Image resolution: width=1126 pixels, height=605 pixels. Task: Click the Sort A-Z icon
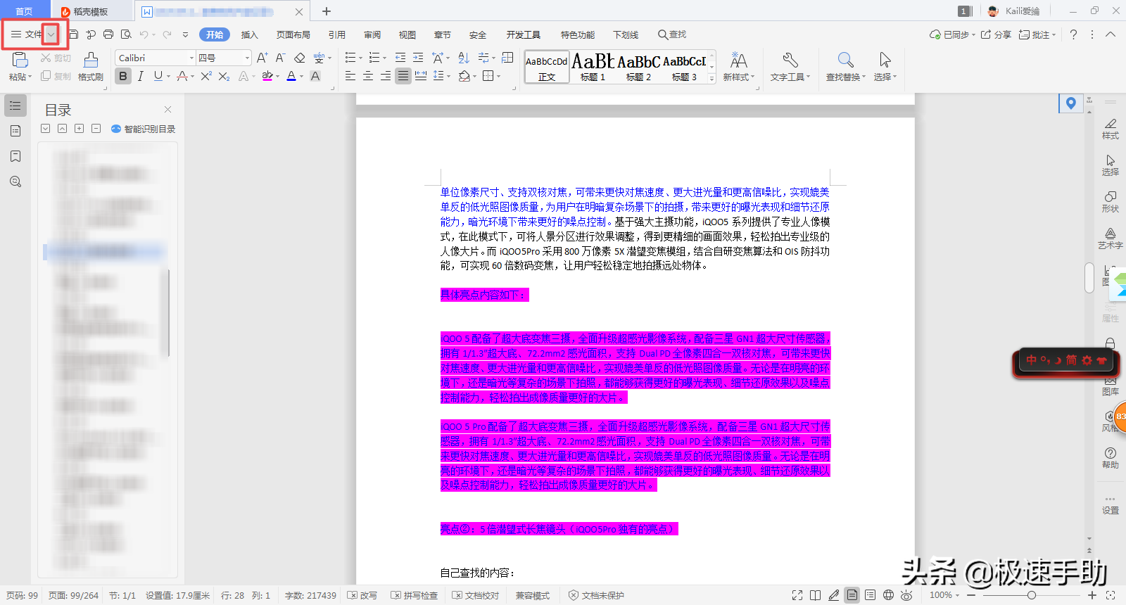[464, 58]
